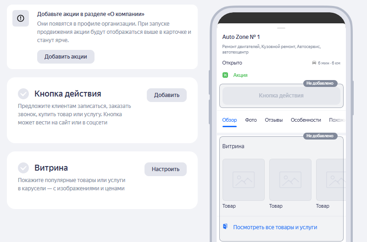Click the first Товар image placeholder
This screenshot has height=242, width=367.
tap(244, 180)
